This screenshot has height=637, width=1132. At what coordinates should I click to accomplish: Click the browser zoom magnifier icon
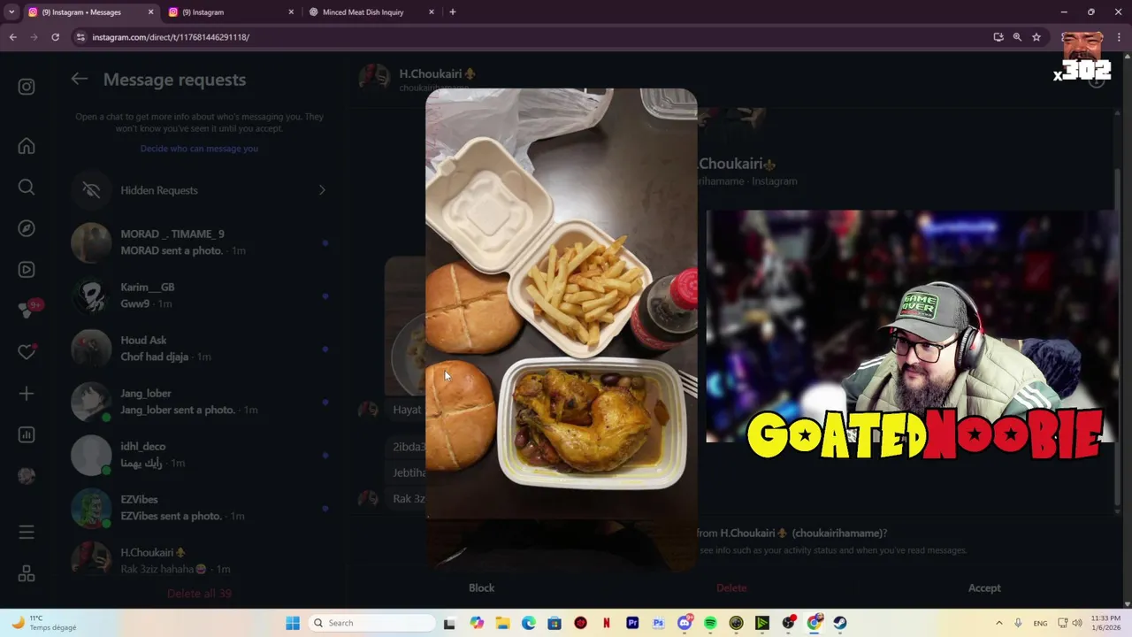click(x=1017, y=37)
